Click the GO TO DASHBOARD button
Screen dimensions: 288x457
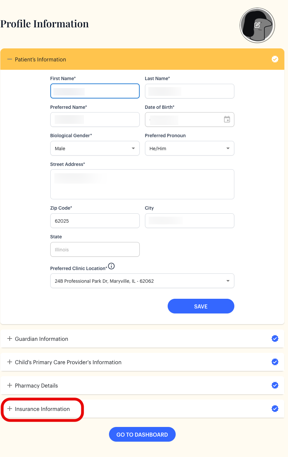click(142, 435)
